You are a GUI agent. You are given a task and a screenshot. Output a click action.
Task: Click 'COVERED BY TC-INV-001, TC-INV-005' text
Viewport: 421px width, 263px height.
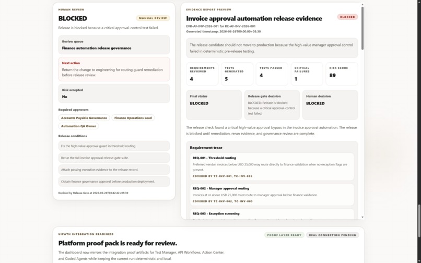[x=223, y=176]
